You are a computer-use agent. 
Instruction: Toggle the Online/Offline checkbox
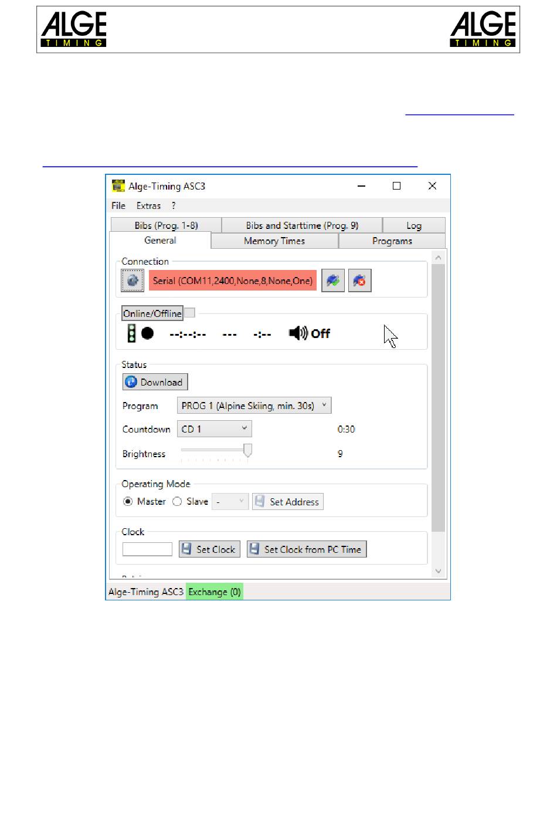click(189, 313)
